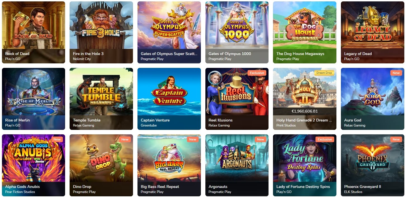Play the Rise of Merlin game
Viewport: 406px width, 198px height.
[x=34, y=99]
